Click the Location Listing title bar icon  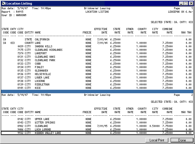coord(4,3)
